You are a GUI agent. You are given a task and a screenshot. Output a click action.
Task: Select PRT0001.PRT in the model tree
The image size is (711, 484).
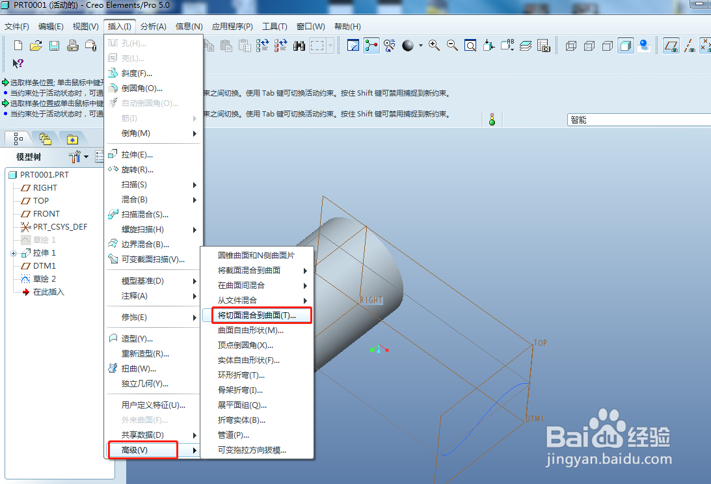44,175
